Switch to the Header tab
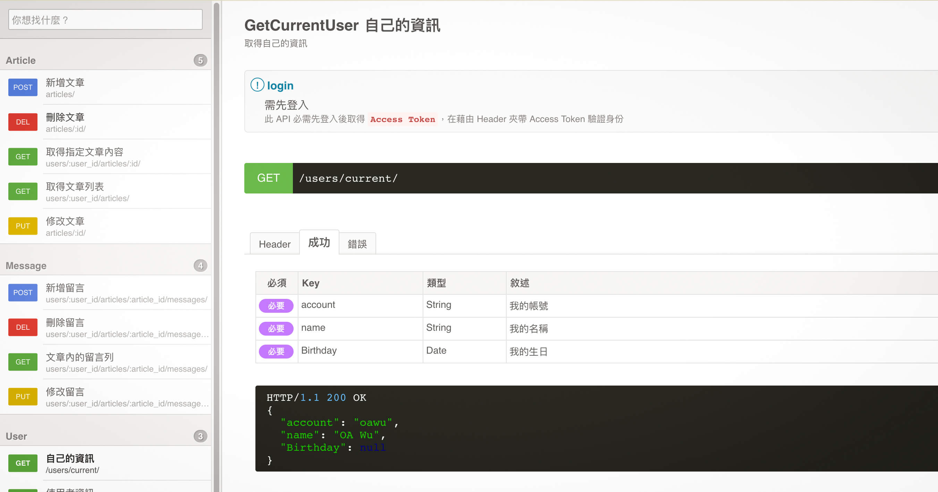The image size is (938, 492). (274, 244)
